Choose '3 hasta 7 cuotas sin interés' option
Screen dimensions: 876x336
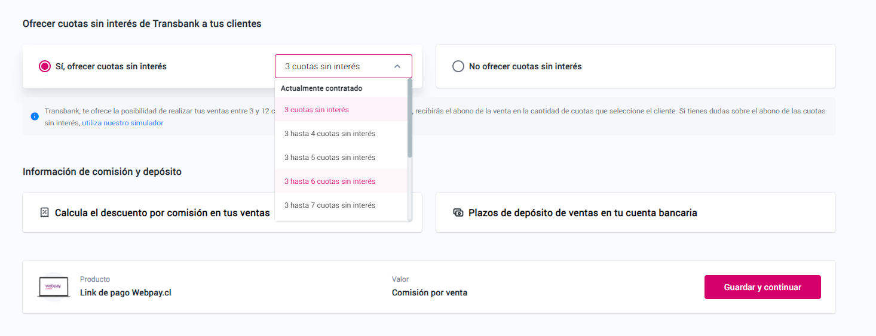click(341, 205)
